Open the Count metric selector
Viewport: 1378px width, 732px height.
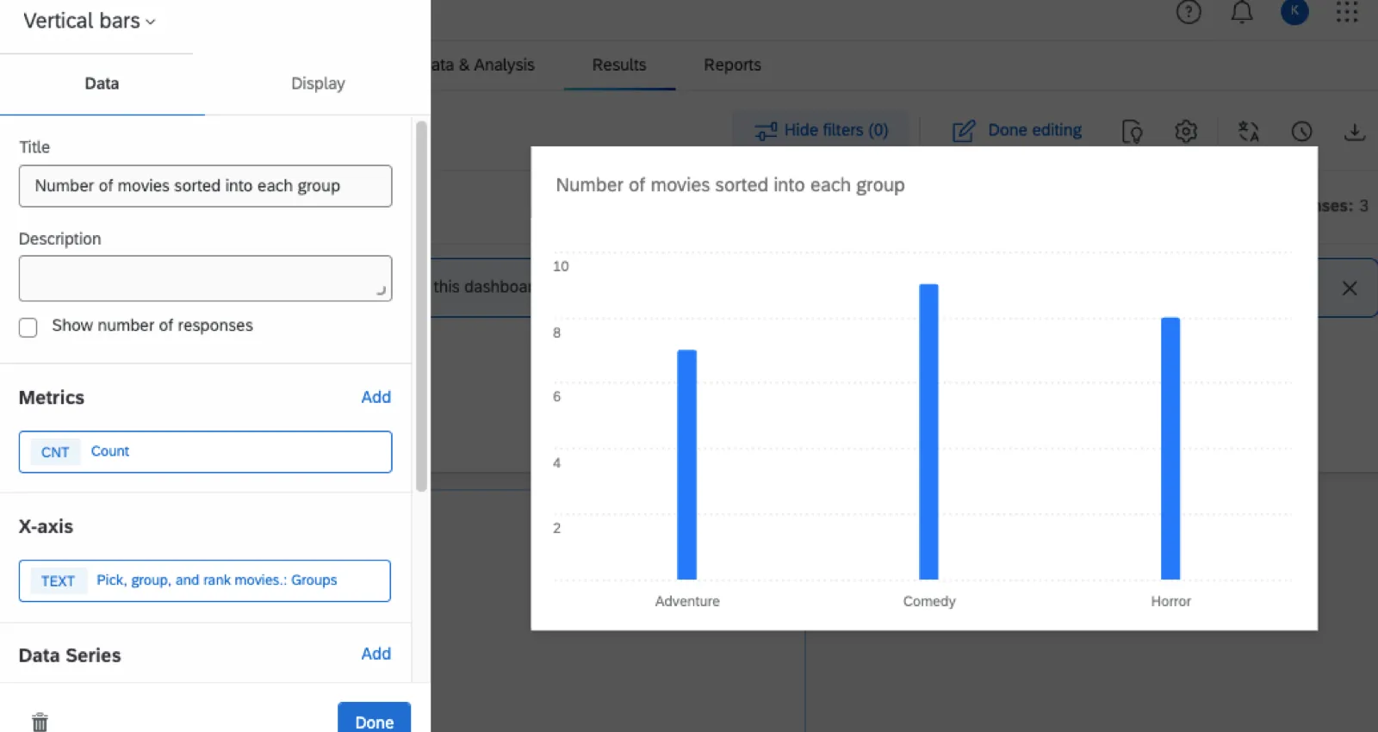point(205,452)
